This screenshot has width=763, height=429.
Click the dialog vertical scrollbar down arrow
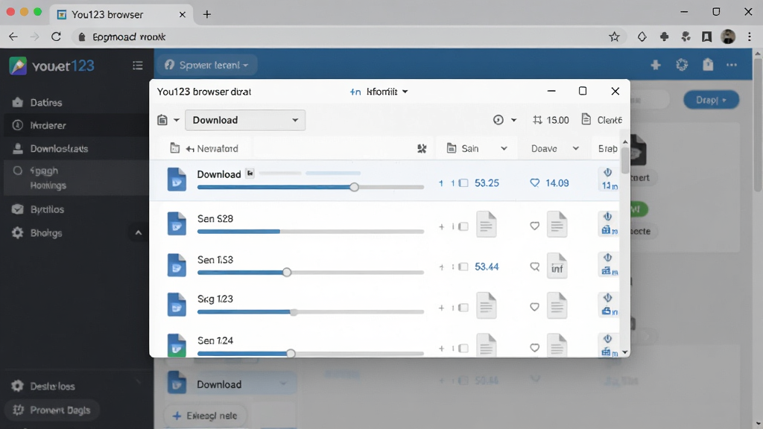(625, 352)
